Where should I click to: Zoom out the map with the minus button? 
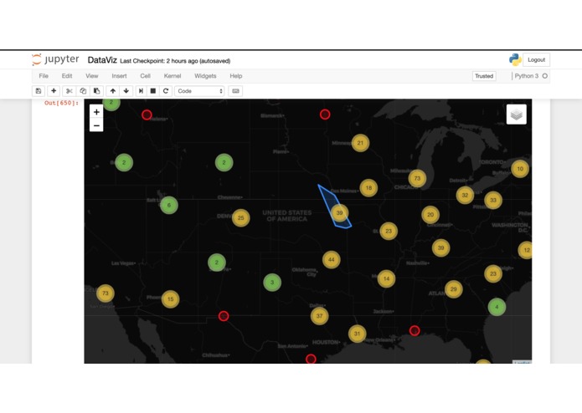[96, 125]
